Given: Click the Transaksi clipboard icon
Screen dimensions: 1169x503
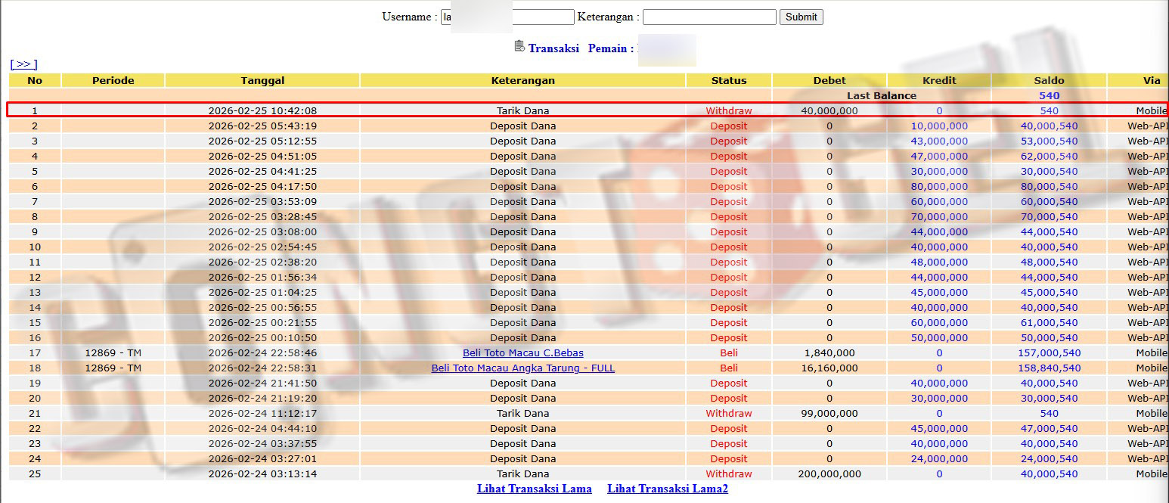Looking at the screenshot, I should (x=519, y=47).
